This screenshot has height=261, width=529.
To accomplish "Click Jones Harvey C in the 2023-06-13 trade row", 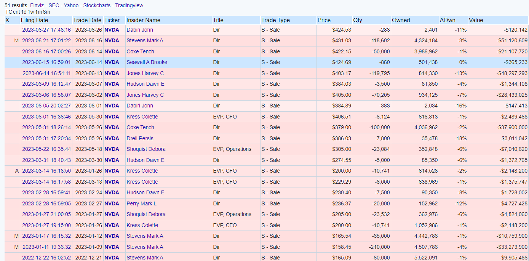I will pos(145,73).
